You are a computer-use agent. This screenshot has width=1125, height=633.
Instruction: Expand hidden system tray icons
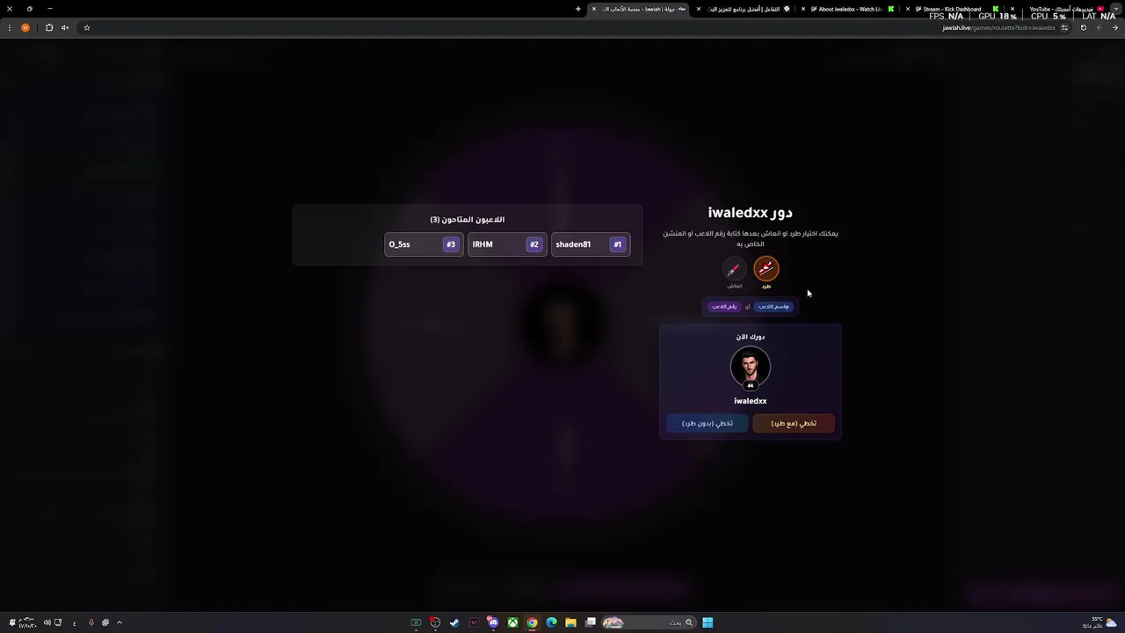pos(120,622)
